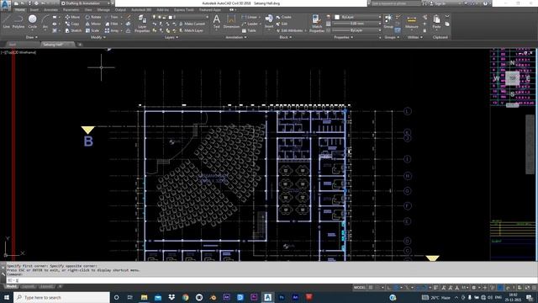Screen dimensions: 538x303
Task: Activate the Rotate command
Action: pos(93,17)
